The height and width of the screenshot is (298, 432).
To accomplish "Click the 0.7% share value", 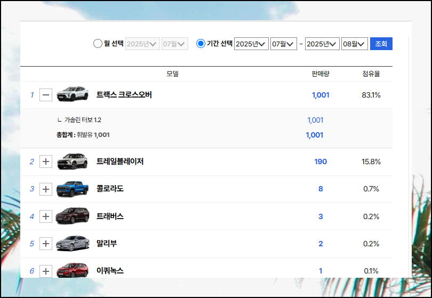I will click(x=371, y=189).
